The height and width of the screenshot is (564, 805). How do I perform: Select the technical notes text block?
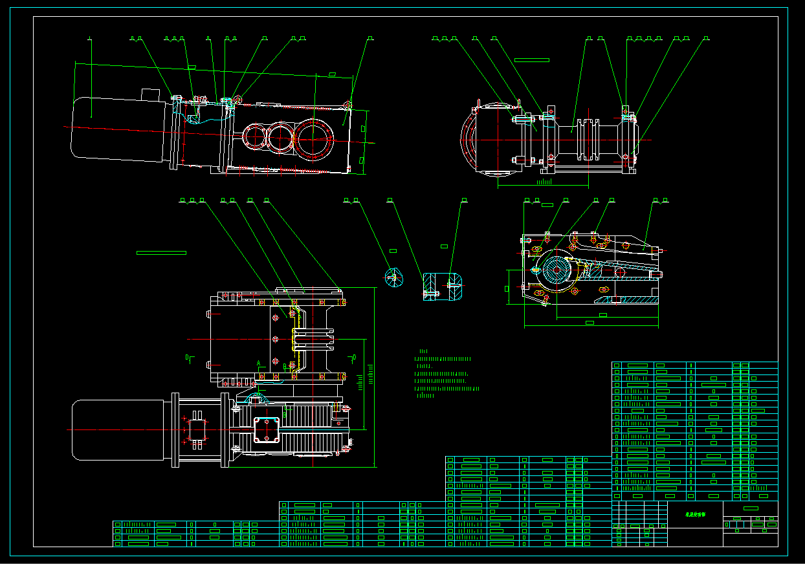[x=447, y=373]
